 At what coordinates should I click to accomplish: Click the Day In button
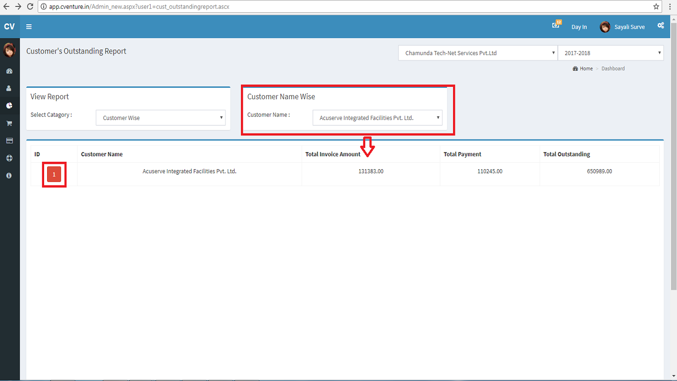pyautogui.click(x=579, y=27)
